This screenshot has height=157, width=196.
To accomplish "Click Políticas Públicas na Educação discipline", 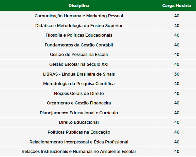I will tap(79, 132).
